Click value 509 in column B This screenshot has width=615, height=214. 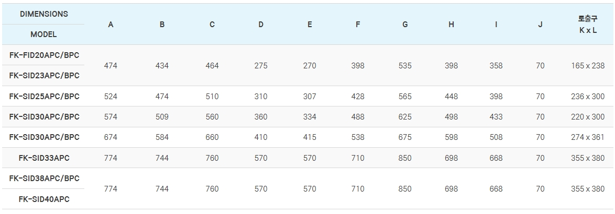162,117
